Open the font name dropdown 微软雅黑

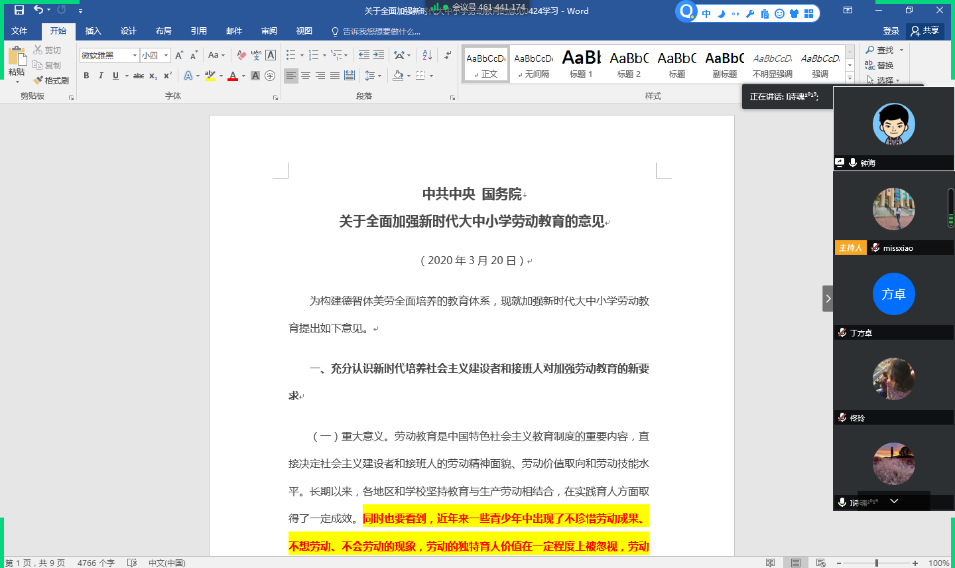pos(135,55)
